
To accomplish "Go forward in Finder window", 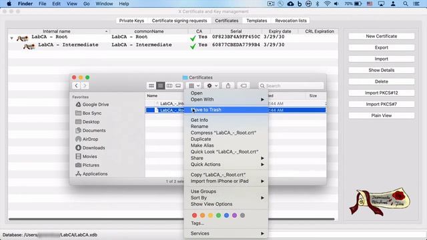I will tap(85, 86).
